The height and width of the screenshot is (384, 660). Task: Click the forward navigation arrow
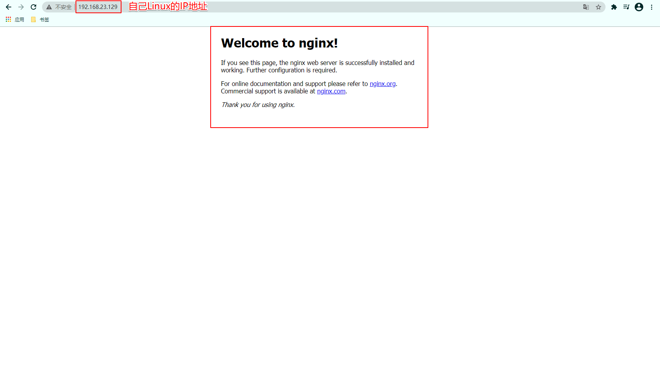[x=21, y=7]
